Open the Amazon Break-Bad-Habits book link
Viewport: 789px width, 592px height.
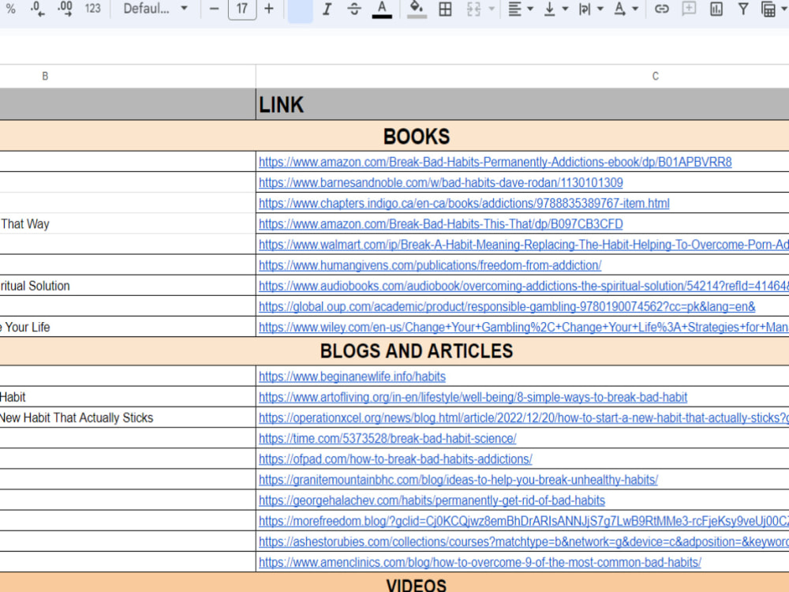pyautogui.click(x=495, y=162)
